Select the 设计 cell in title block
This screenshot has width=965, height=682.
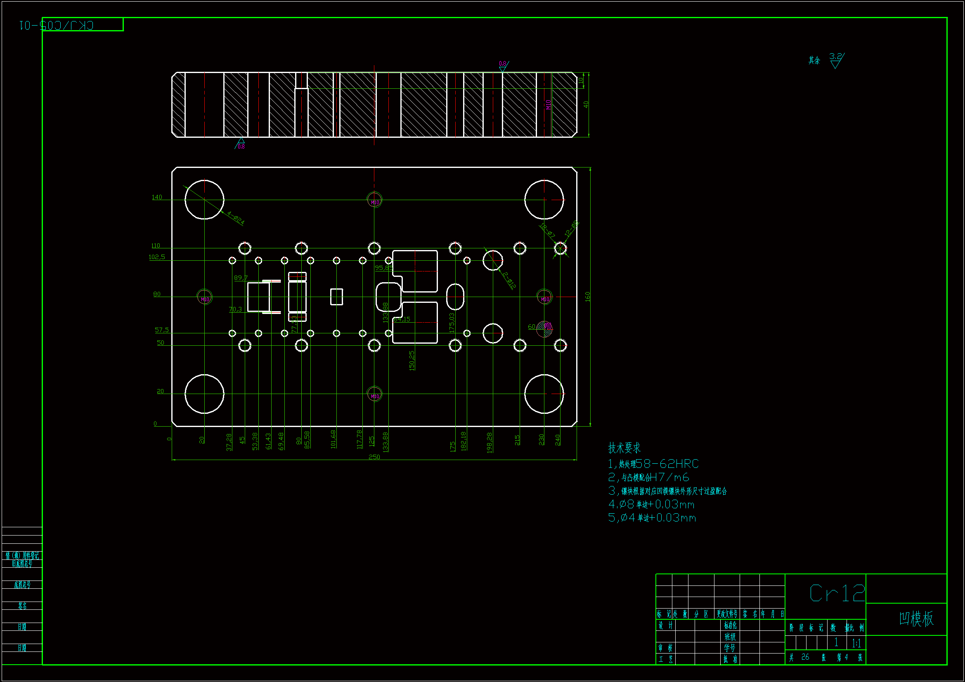click(x=665, y=626)
